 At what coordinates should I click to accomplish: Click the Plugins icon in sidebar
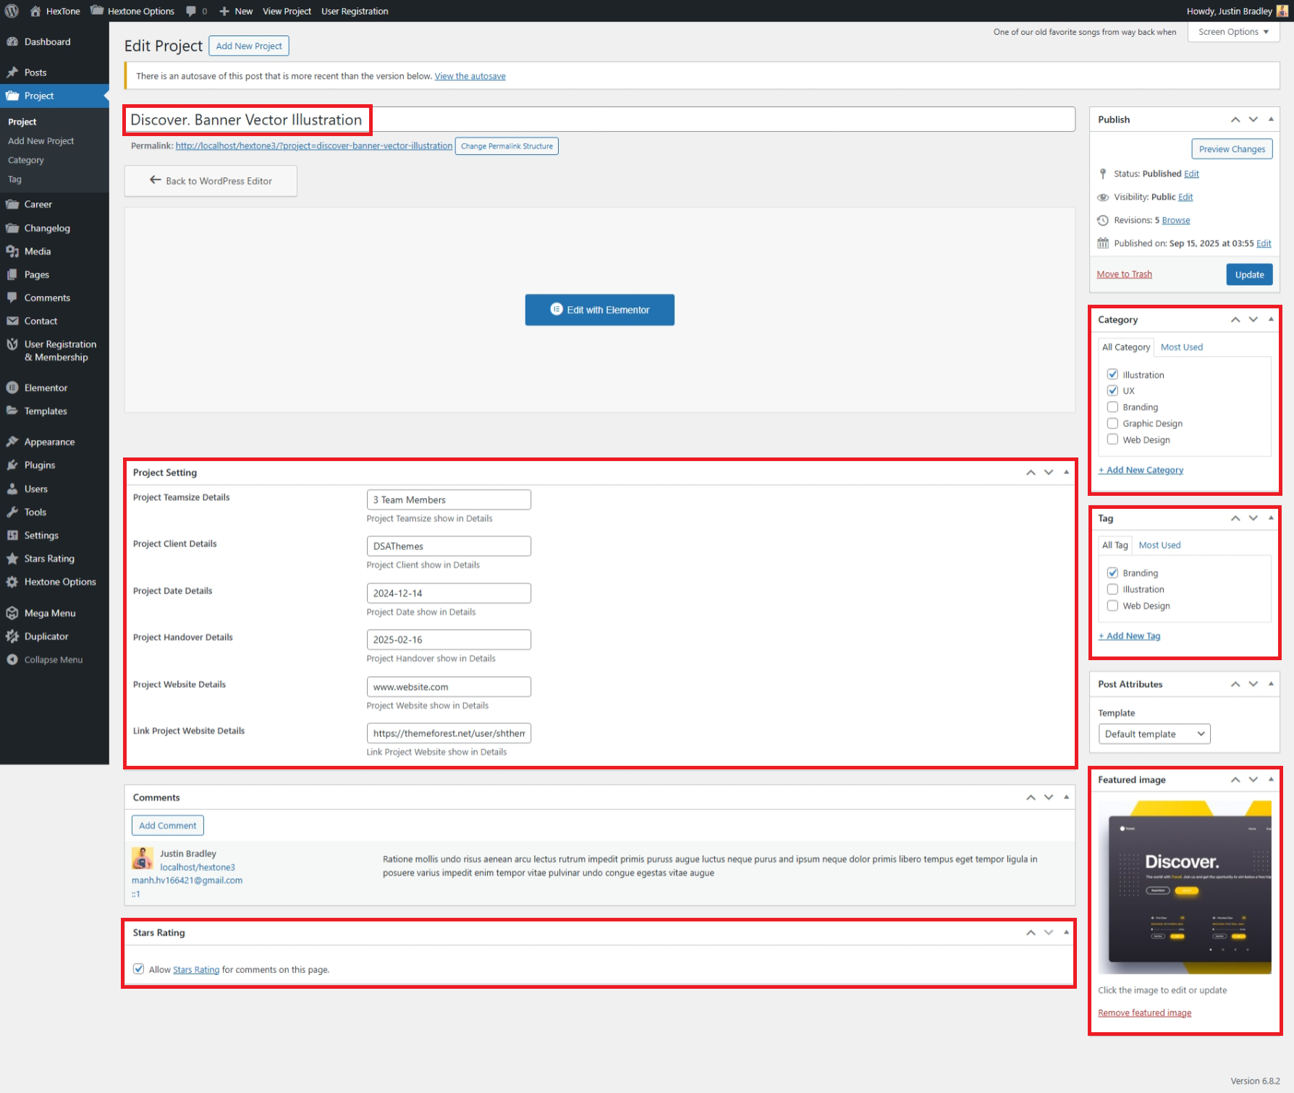[x=12, y=465]
